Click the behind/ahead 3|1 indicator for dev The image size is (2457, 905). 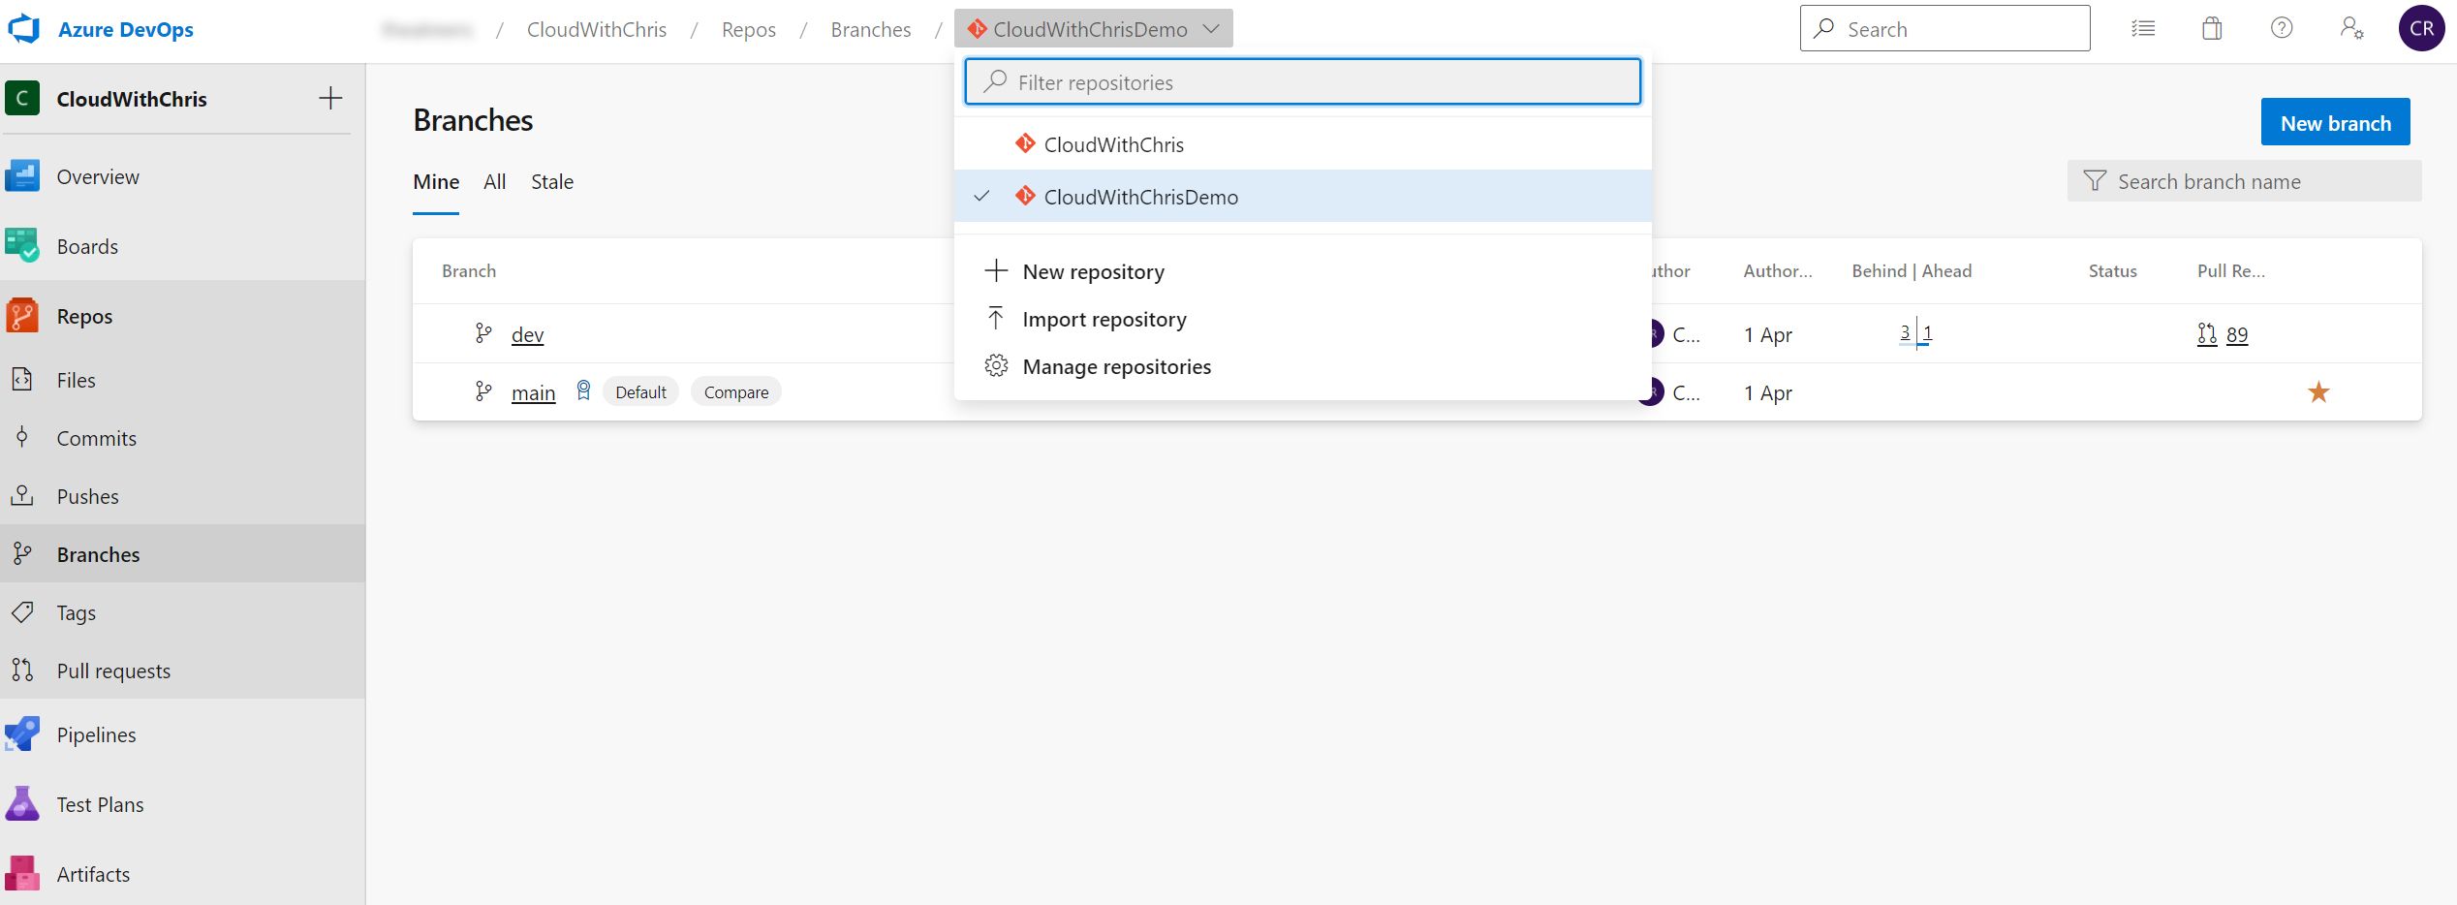pyautogui.click(x=1916, y=333)
